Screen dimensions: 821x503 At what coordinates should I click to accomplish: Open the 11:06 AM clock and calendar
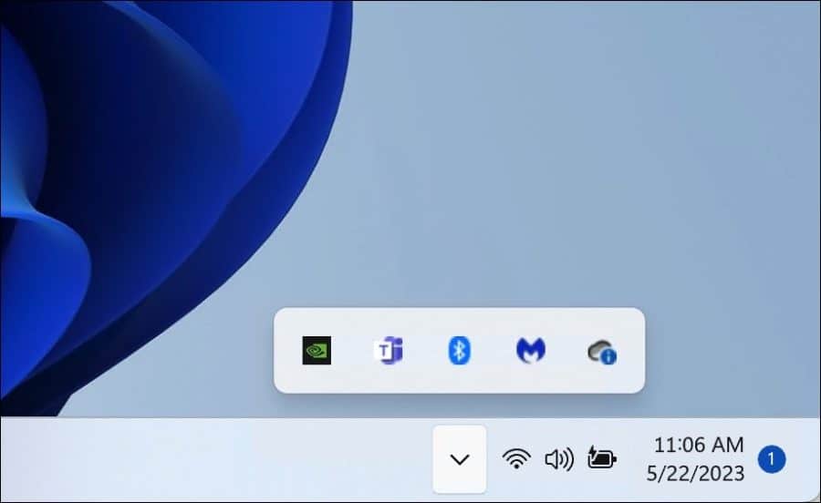point(699,446)
